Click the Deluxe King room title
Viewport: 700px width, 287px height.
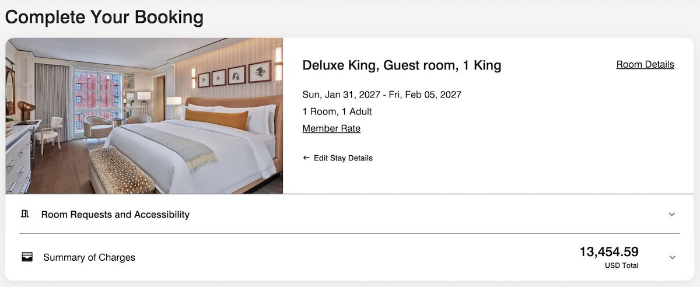[x=401, y=65]
